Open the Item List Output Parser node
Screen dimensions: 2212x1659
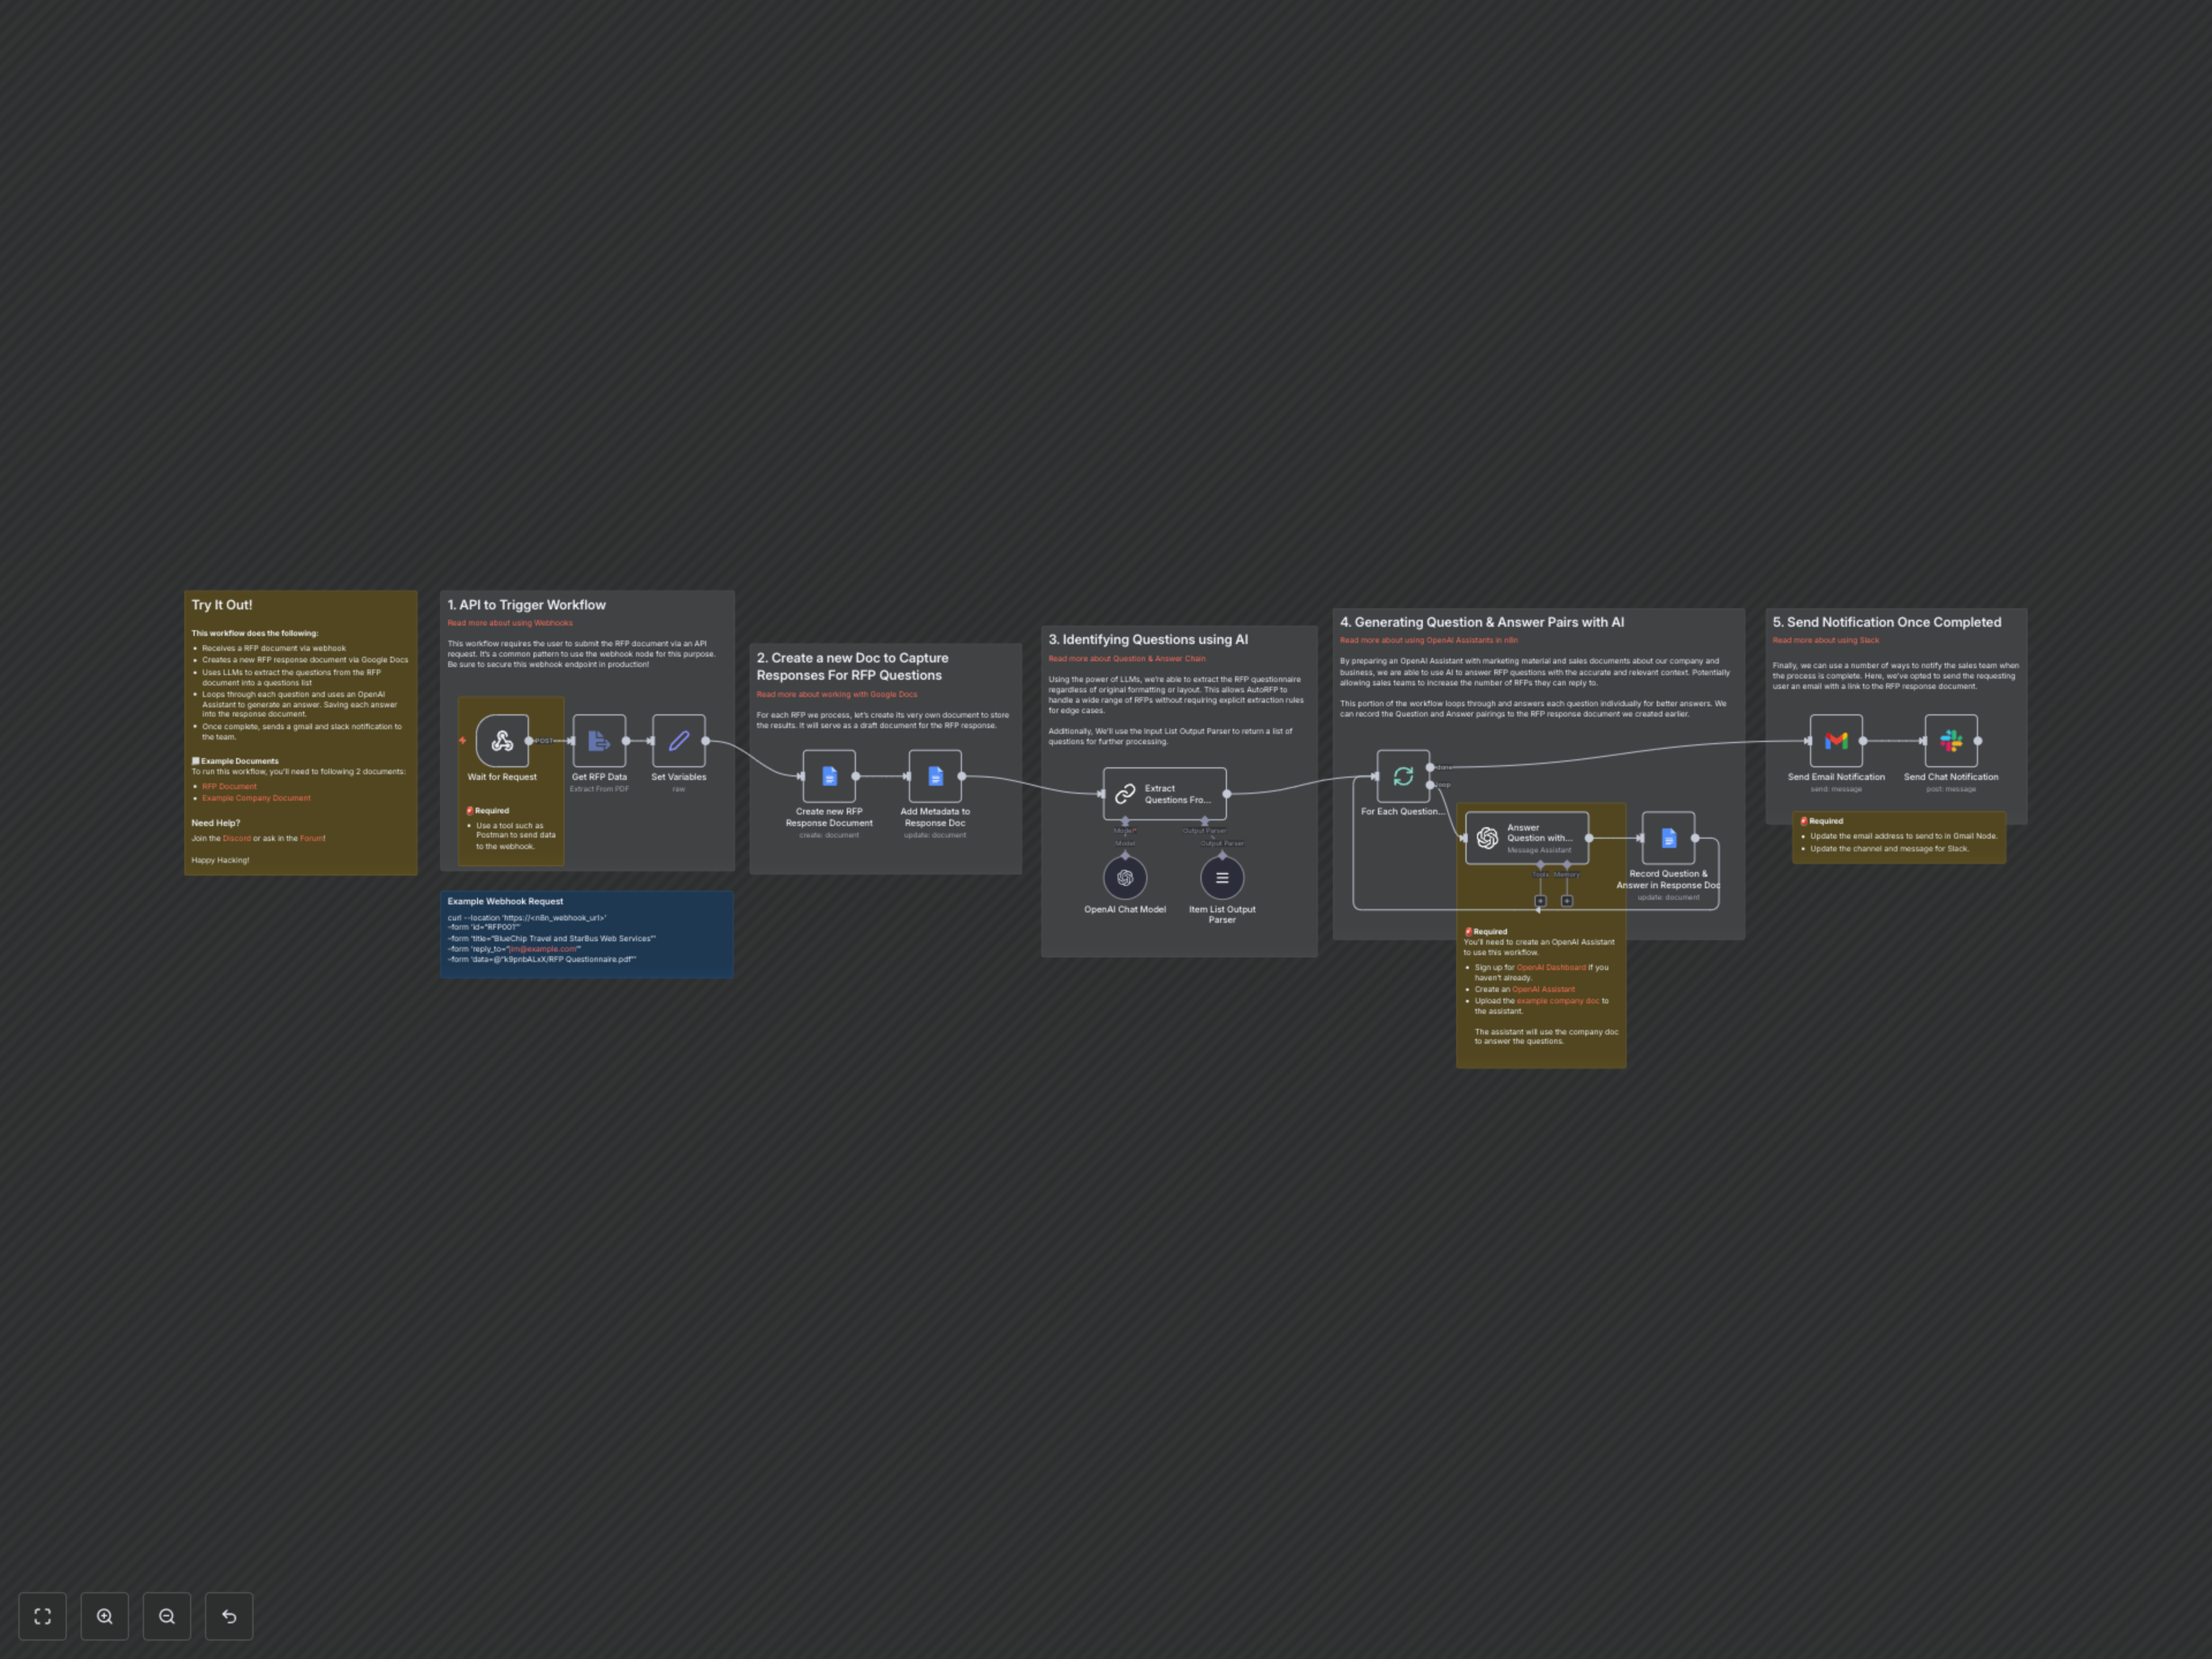pos(1222,878)
